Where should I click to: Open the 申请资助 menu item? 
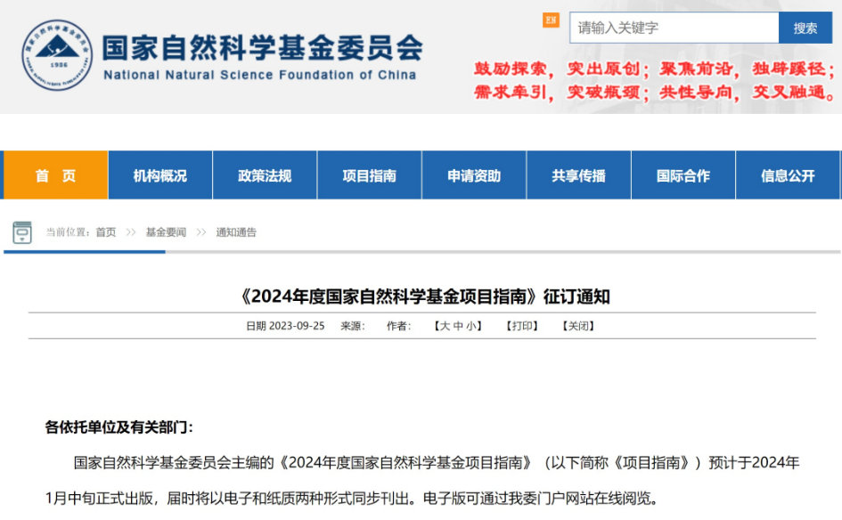click(x=474, y=175)
